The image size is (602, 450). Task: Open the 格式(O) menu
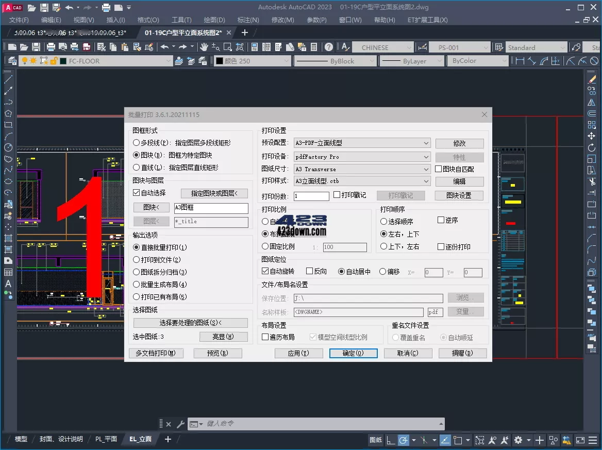[148, 20]
